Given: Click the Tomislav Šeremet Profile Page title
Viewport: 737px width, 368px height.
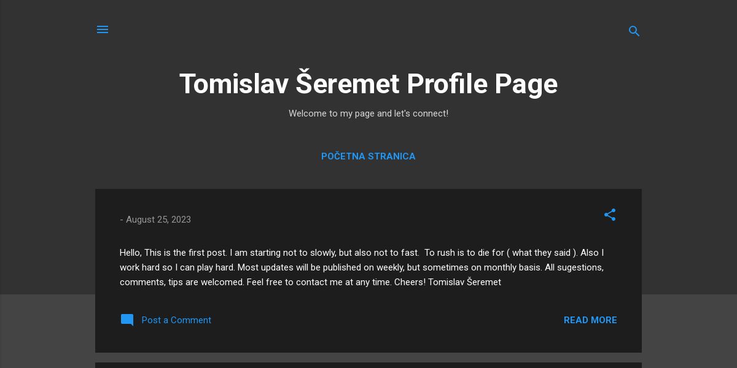Looking at the screenshot, I should coord(368,84).
